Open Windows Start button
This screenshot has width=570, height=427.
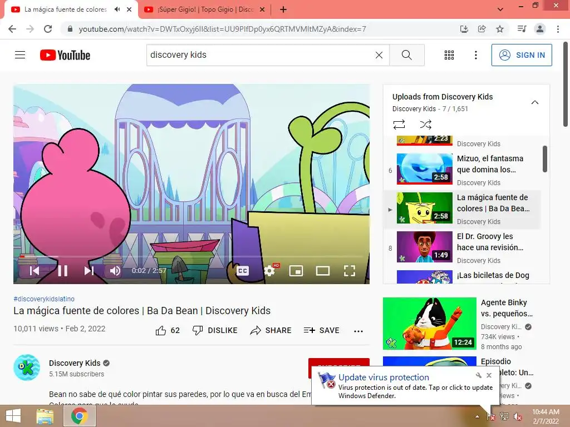[13, 416]
